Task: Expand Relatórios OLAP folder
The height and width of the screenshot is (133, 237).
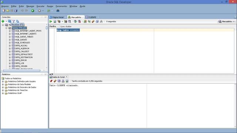Action: (3, 93)
